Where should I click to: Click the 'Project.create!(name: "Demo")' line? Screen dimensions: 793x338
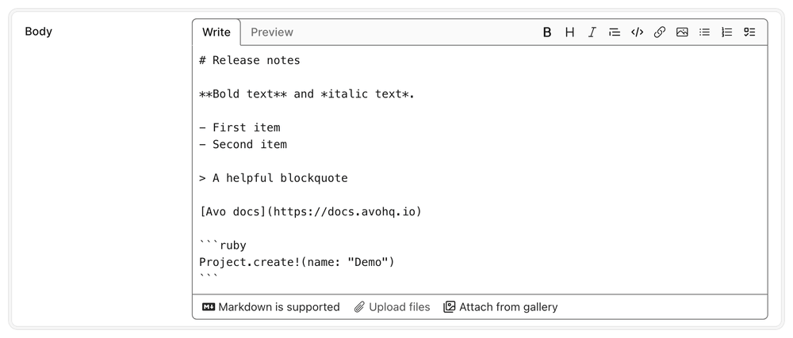297,262
